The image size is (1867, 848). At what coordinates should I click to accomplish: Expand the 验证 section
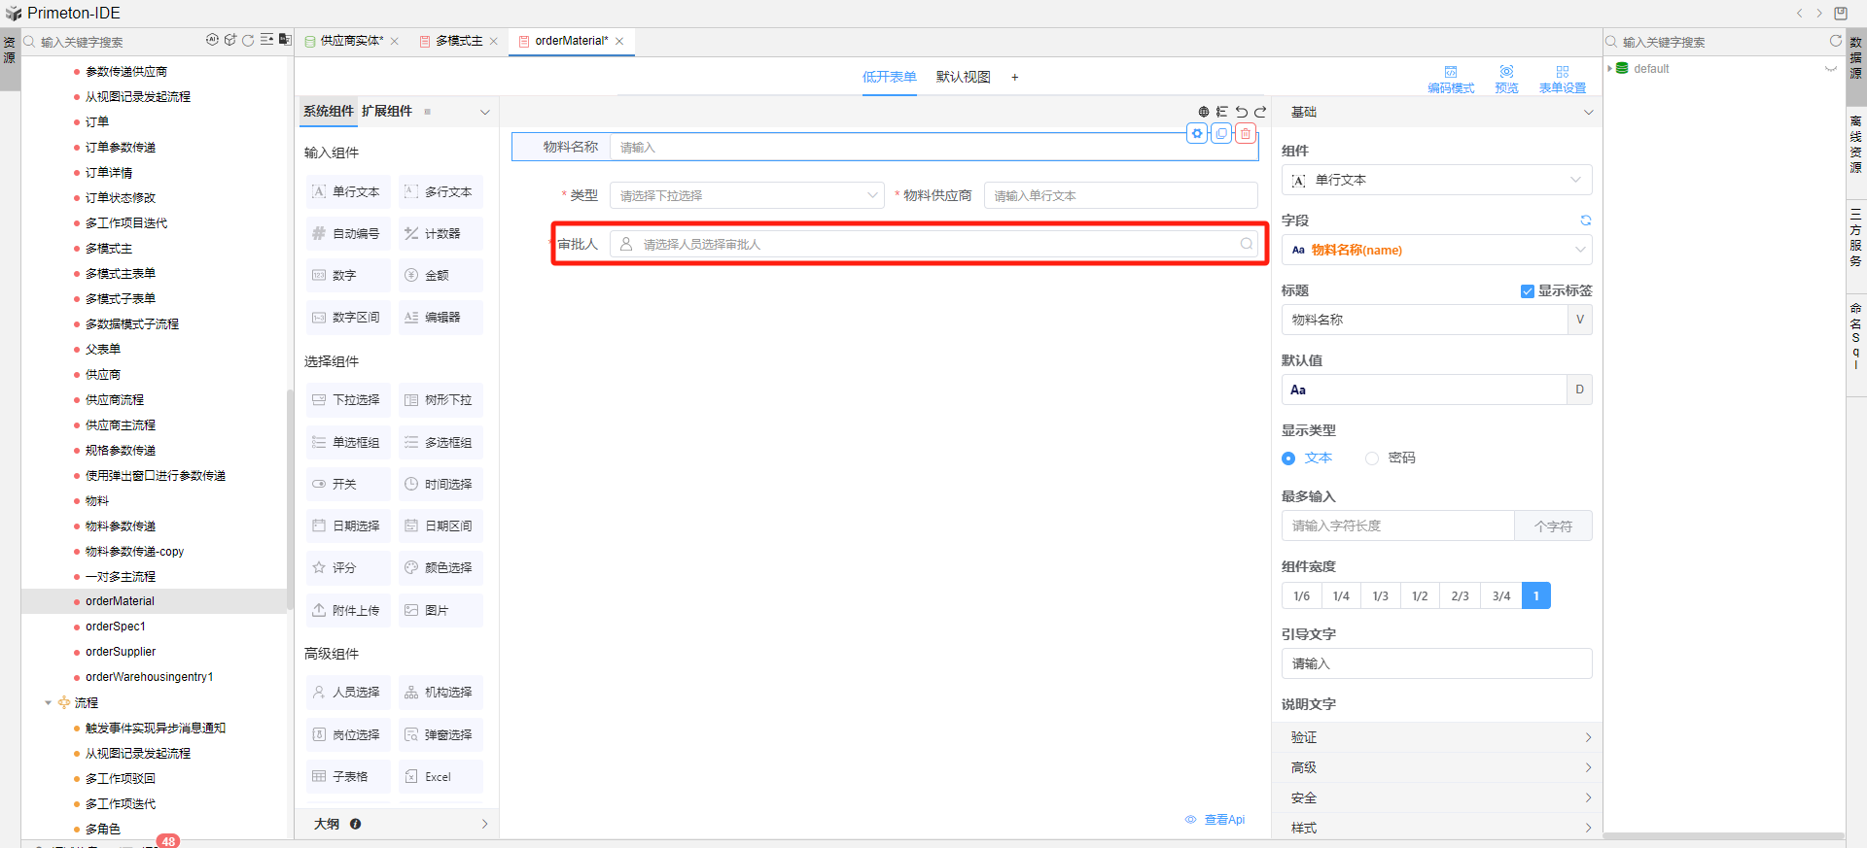tap(1436, 737)
